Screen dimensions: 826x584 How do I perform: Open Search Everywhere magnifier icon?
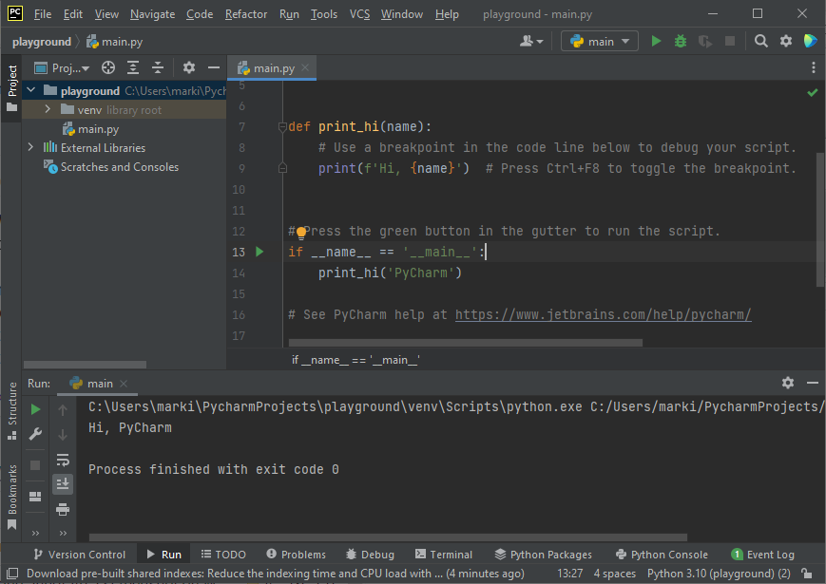[x=760, y=41]
